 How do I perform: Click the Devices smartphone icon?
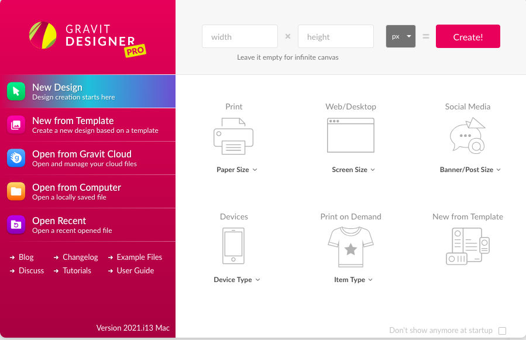point(233,246)
